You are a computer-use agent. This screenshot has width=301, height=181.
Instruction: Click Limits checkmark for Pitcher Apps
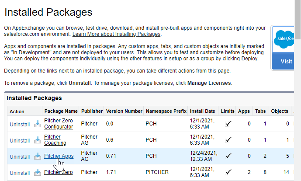tap(228, 156)
